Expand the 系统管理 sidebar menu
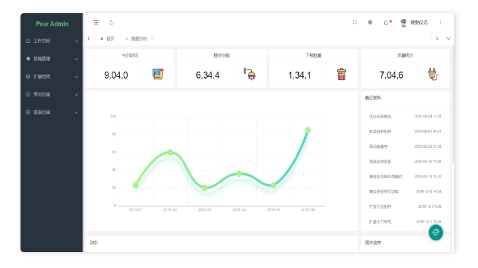This screenshot has width=478, height=268. [52, 59]
